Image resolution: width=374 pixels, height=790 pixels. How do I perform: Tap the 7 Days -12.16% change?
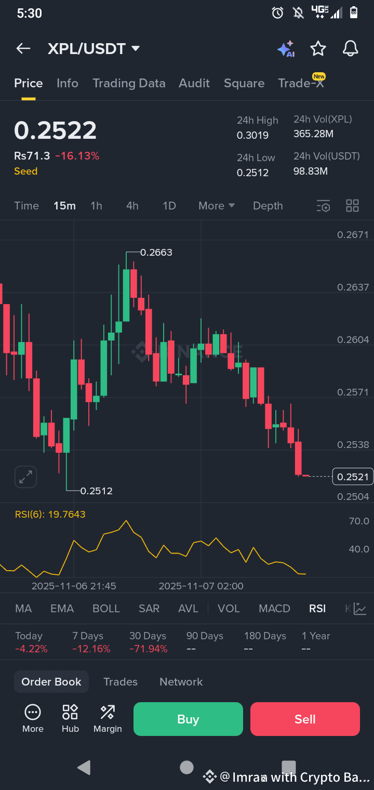[91, 649]
